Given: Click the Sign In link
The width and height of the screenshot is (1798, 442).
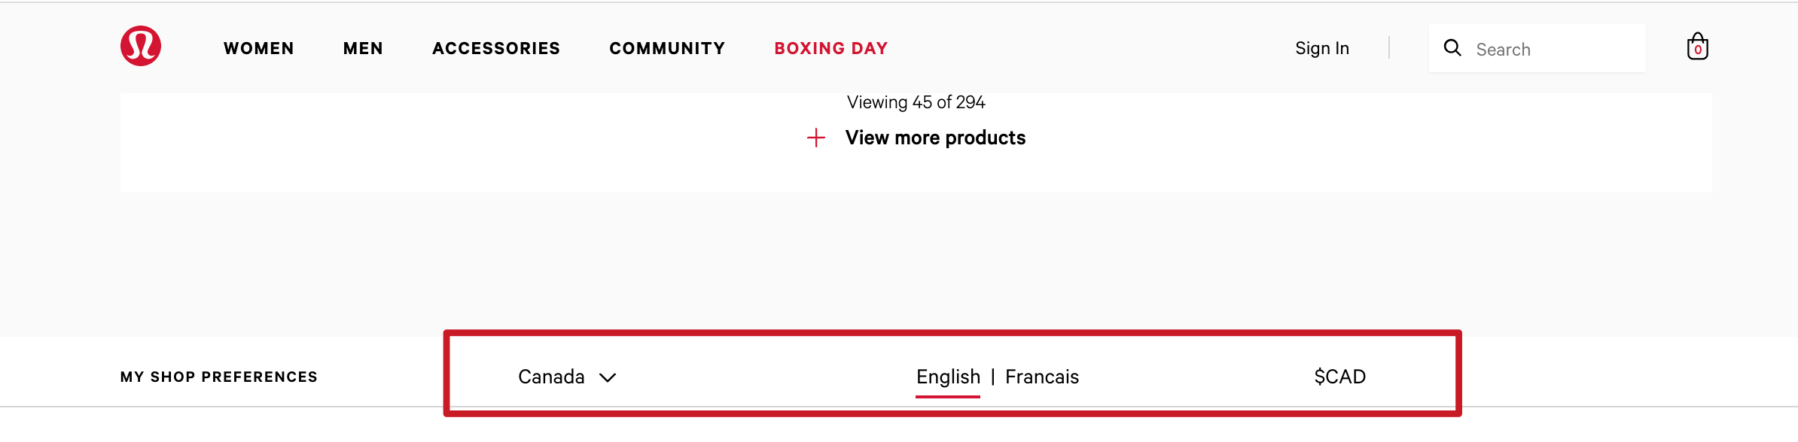Looking at the screenshot, I should click(x=1322, y=48).
